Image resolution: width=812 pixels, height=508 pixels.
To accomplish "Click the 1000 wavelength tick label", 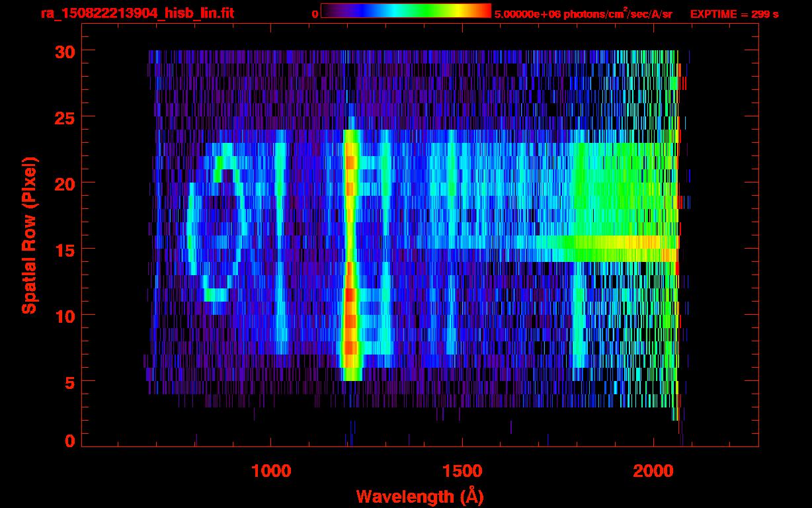I will point(271,472).
